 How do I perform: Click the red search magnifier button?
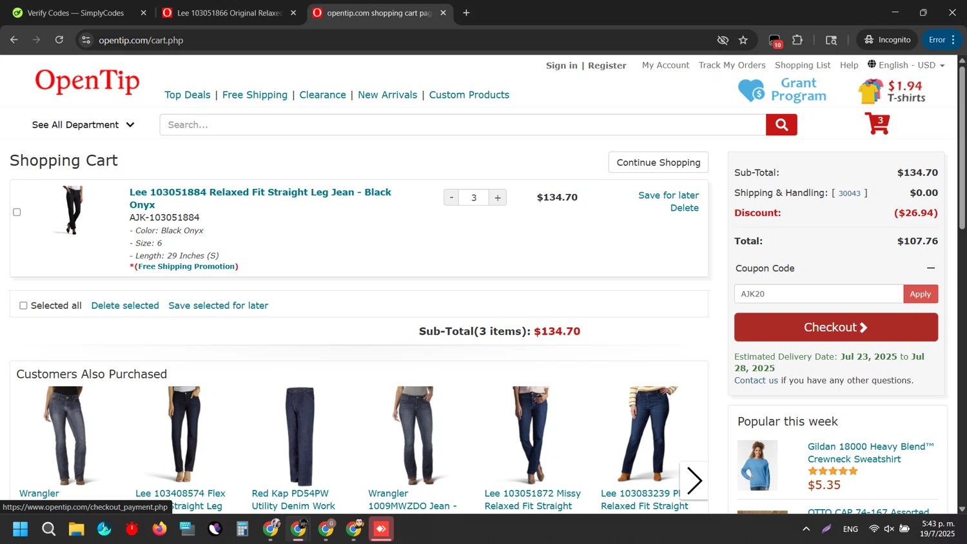point(781,125)
